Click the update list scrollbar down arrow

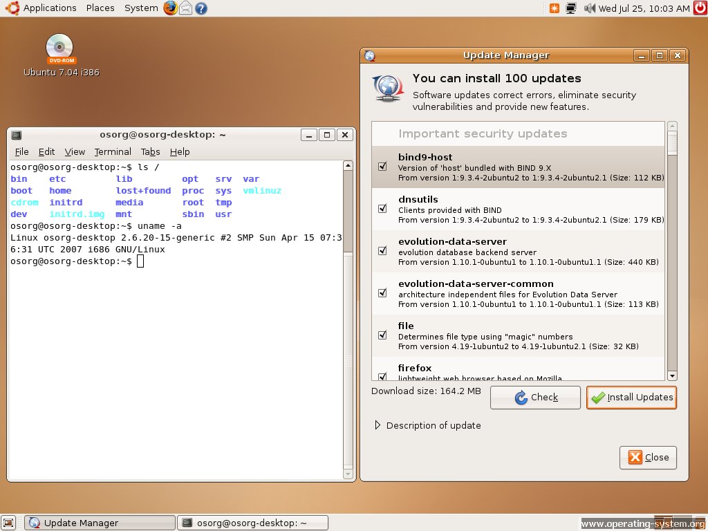click(x=672, y=375)
